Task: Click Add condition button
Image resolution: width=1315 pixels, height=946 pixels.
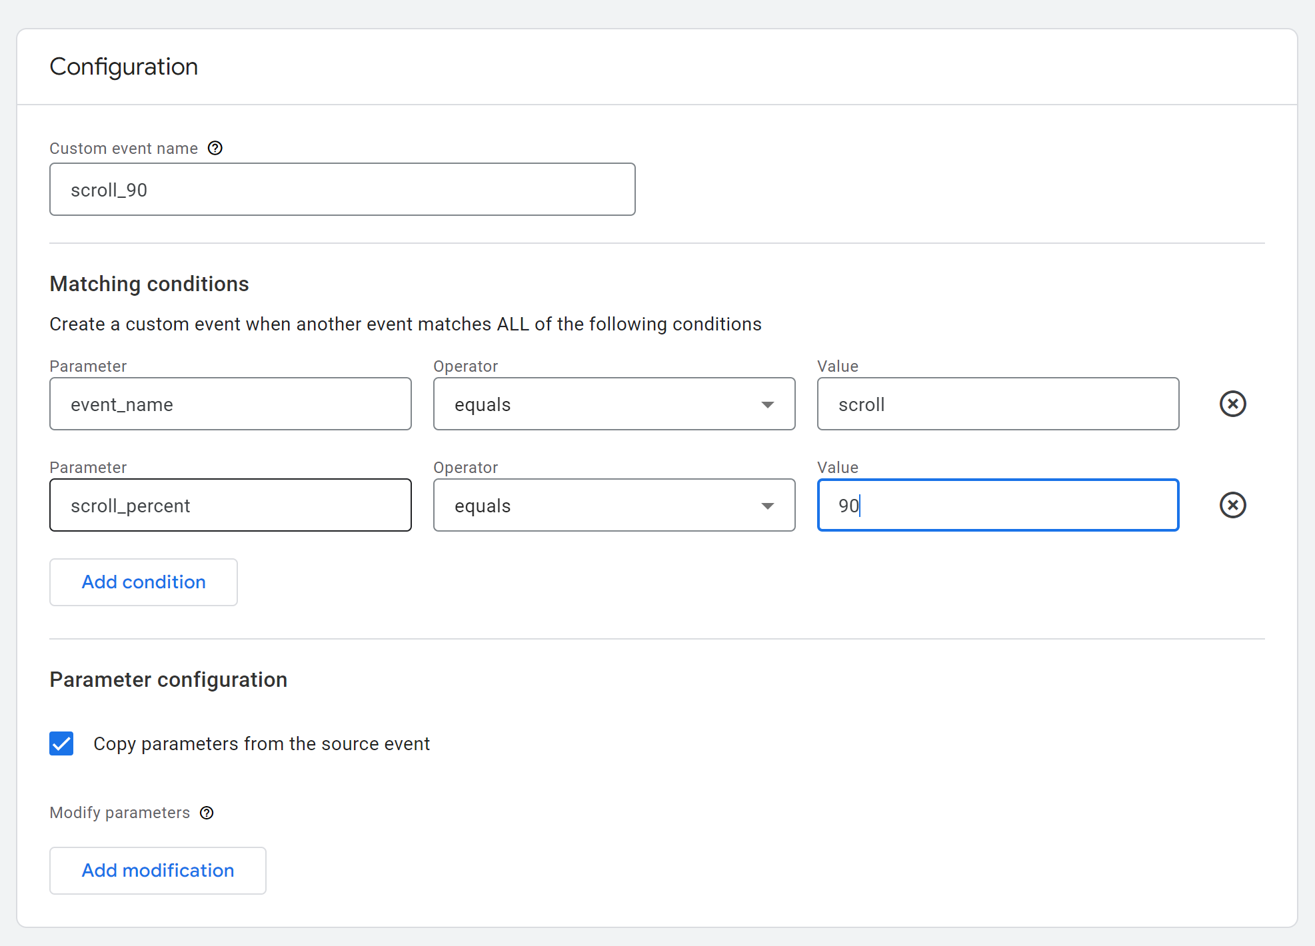Action: pyautogui.click(x=143, y=582)
